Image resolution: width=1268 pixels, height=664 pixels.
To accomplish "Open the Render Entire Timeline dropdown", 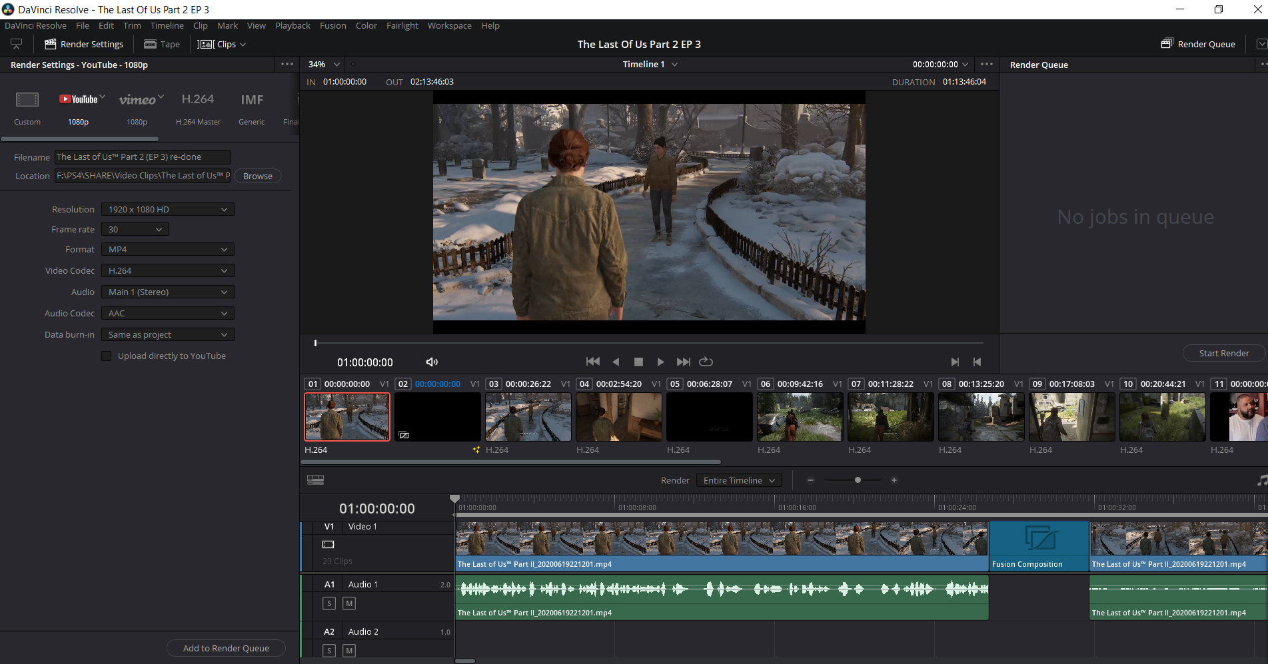I will tap(739, 480).
